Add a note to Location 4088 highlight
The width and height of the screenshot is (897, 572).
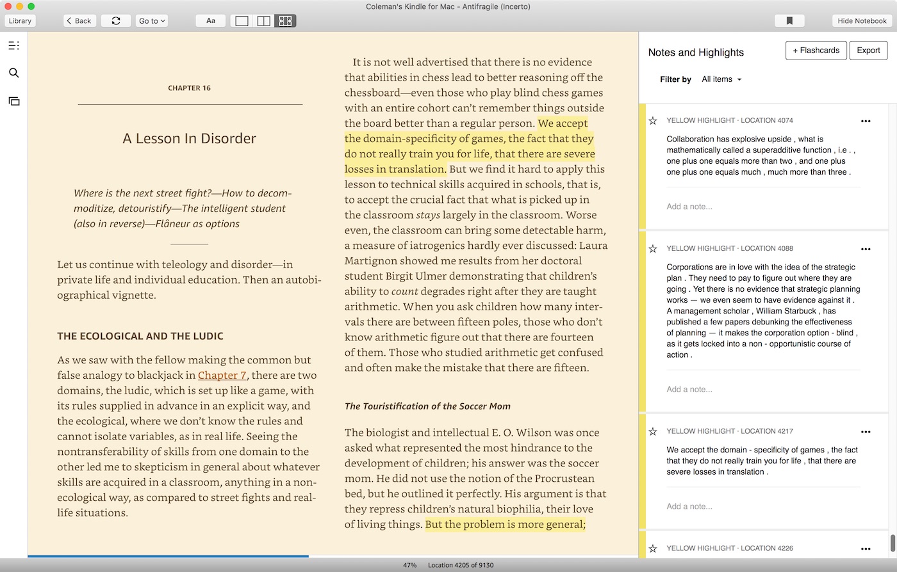689,389
